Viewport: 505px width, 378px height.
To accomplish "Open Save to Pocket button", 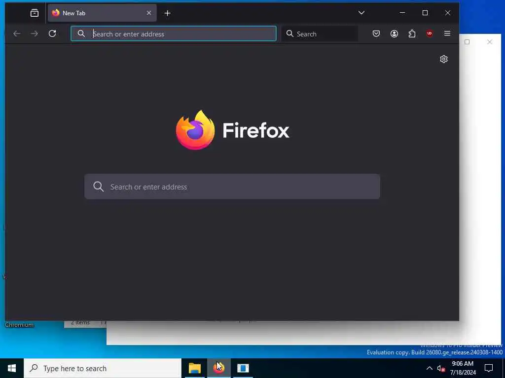I will (x=376, y=33).
